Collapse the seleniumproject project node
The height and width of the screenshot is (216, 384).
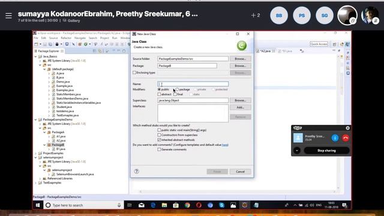(x=36, y=157)
